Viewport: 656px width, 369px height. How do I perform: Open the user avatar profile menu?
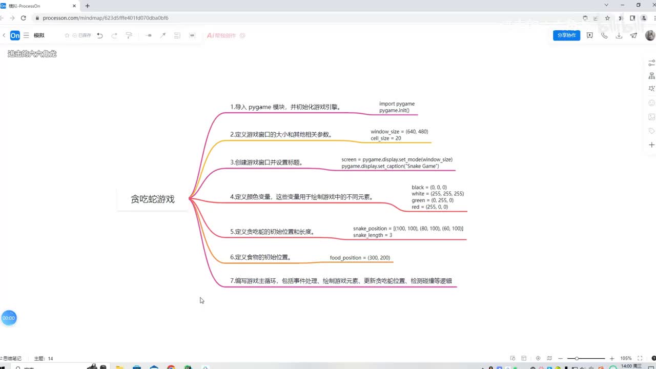(650, 35)
